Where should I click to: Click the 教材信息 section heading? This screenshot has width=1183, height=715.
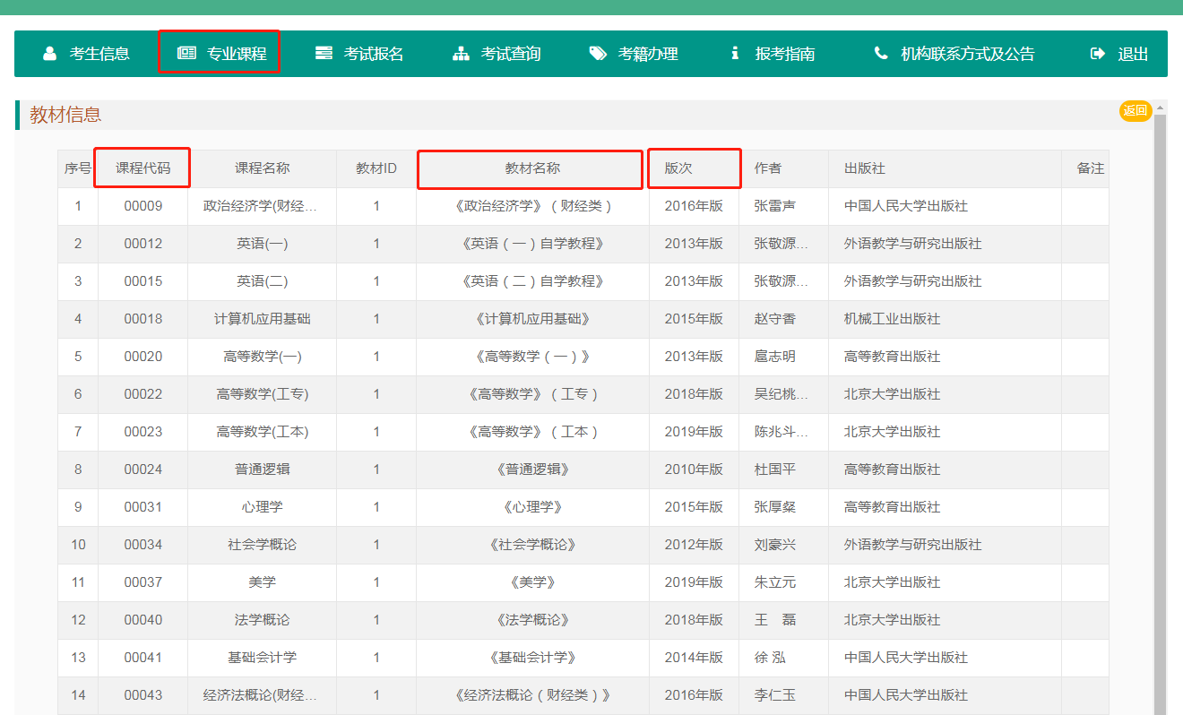(x=65, y=115)
